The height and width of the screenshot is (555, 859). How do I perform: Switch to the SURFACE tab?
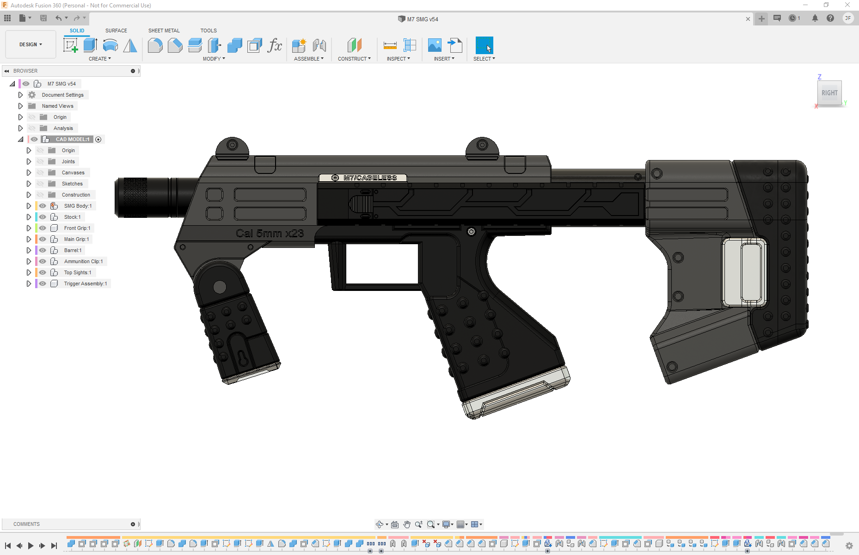(116, 31)
